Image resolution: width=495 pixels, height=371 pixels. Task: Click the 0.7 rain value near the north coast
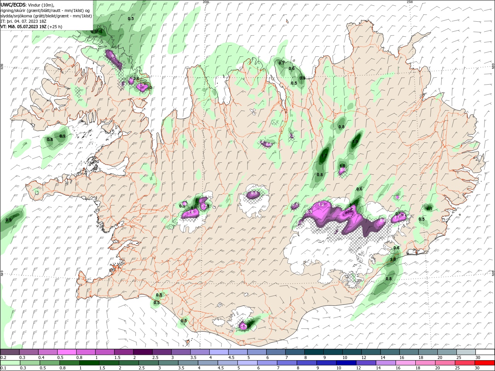point(282,63)
